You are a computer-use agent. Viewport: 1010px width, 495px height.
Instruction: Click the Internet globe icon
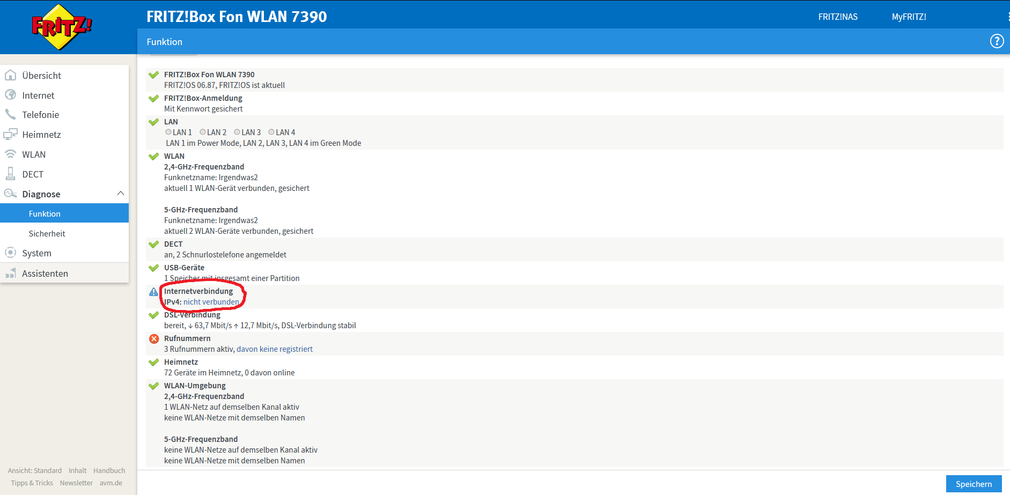tap(10, 95)
